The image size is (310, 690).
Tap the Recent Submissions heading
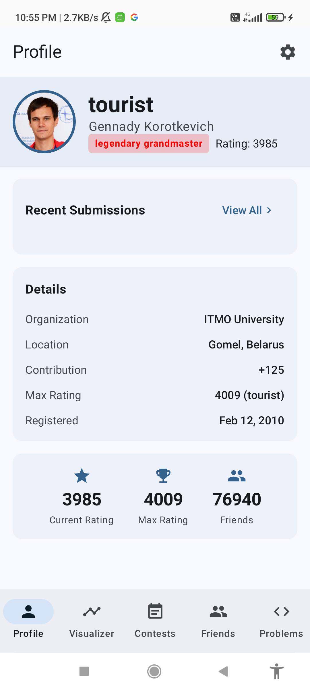tap(85, 210)
